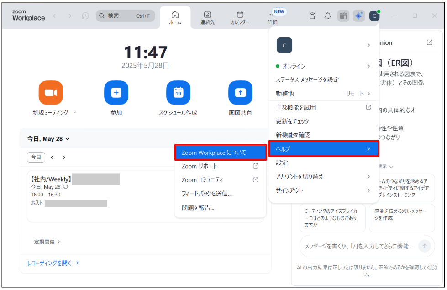Image resolution: width=447 pixels, height=290 pixels.
Task: Open the notifications bell icon
Action: click(328, 16)
